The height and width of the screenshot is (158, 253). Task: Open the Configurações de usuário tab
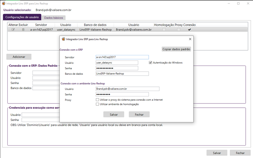click(22, 17)
